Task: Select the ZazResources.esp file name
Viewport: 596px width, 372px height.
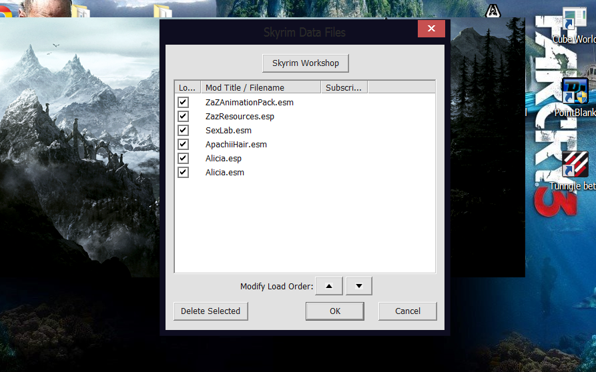Action: 240,117
